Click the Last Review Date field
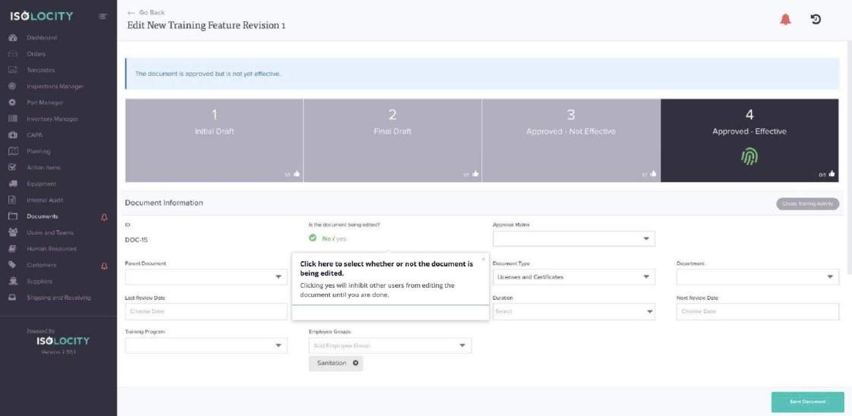This screenshot has width=852, height=416. click(206, 312)
